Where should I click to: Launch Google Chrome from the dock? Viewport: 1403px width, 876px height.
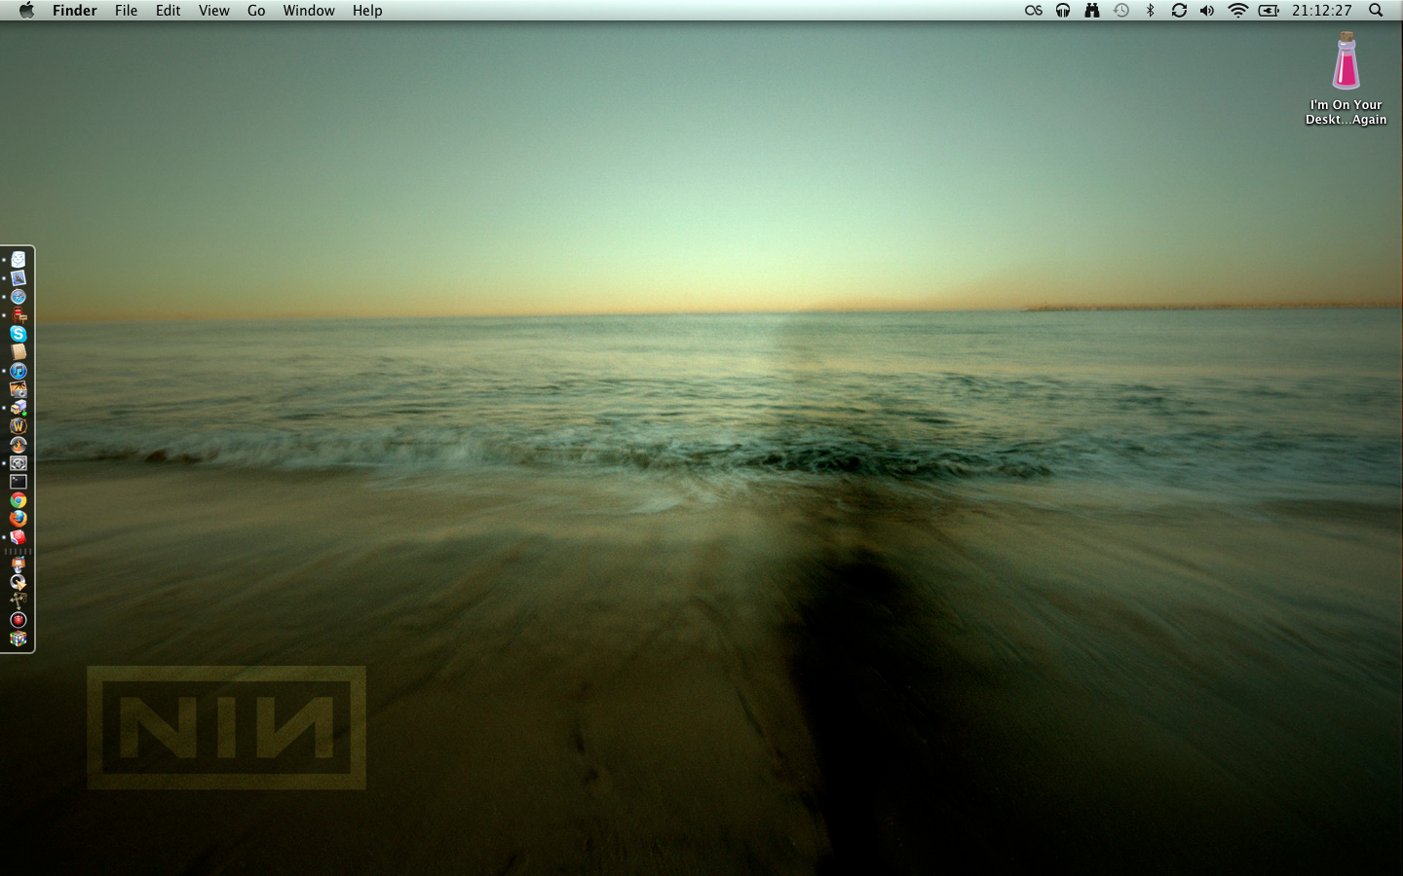pyautogui.click(x=18, y=500)
